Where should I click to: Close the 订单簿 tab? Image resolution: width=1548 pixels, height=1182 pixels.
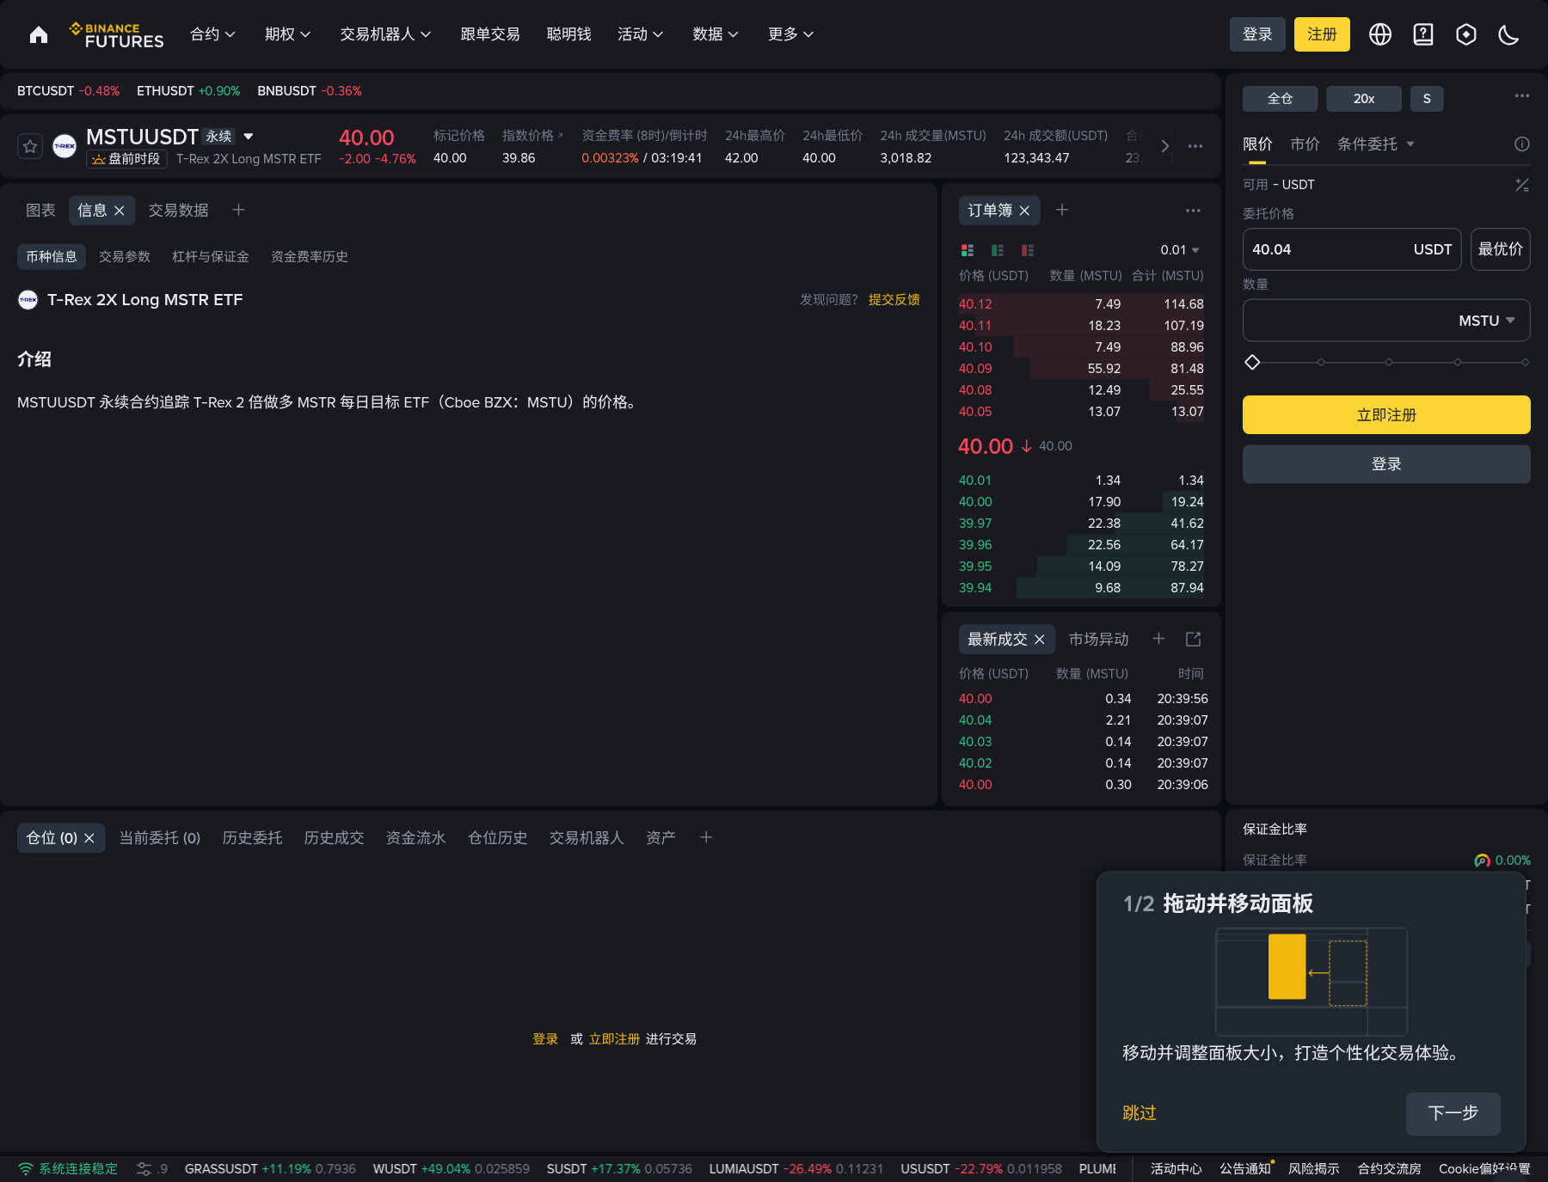pos(1024,211)
